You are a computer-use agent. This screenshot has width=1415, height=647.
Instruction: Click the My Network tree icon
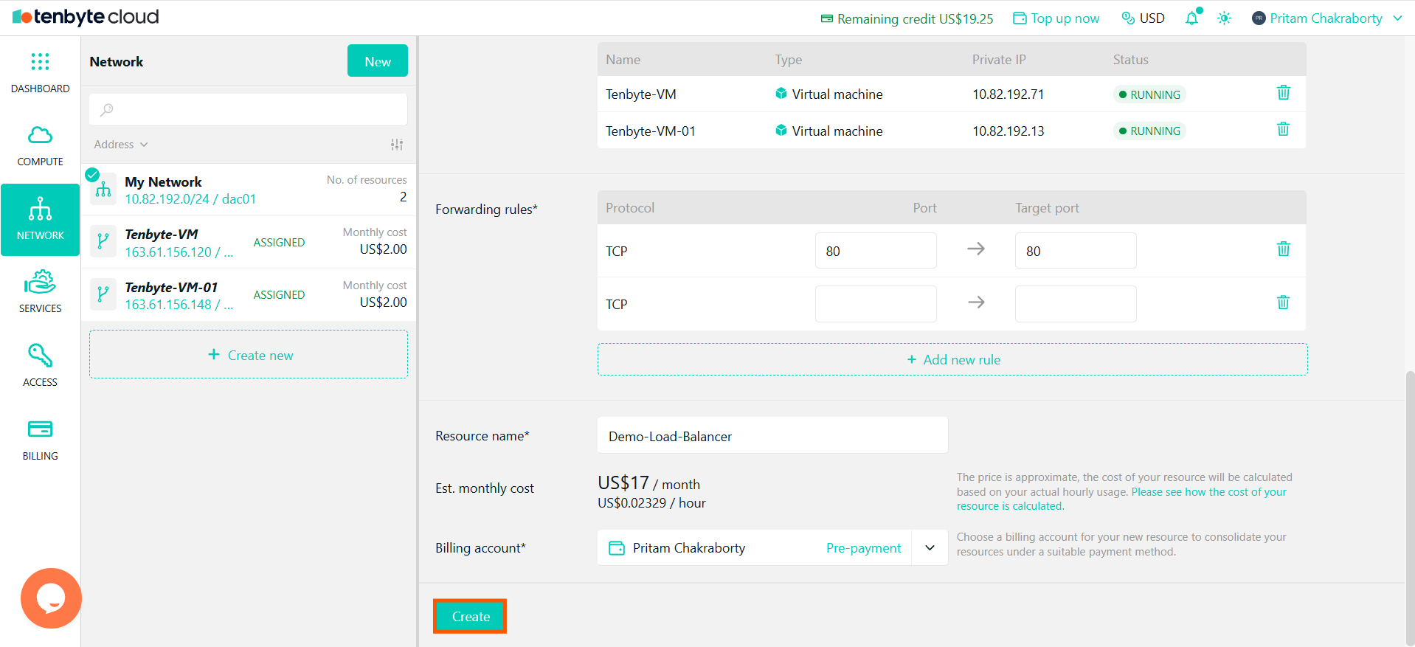click(103, 190)
